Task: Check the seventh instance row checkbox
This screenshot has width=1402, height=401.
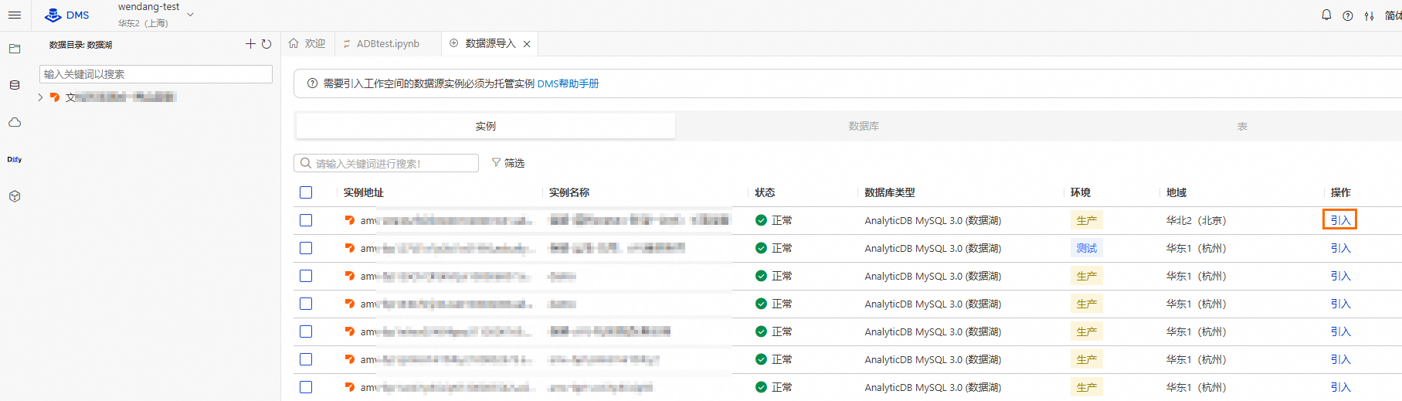Action: (x=306, y=387)
